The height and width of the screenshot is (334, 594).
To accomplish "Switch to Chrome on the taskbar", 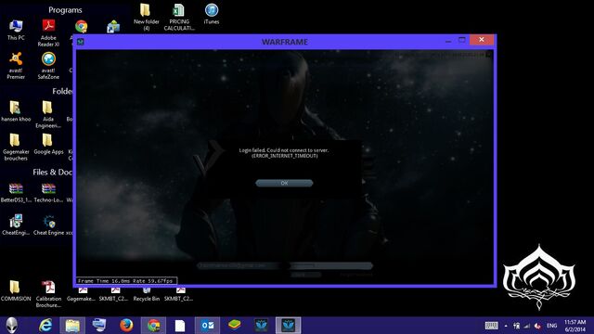I will pos(153,326).
